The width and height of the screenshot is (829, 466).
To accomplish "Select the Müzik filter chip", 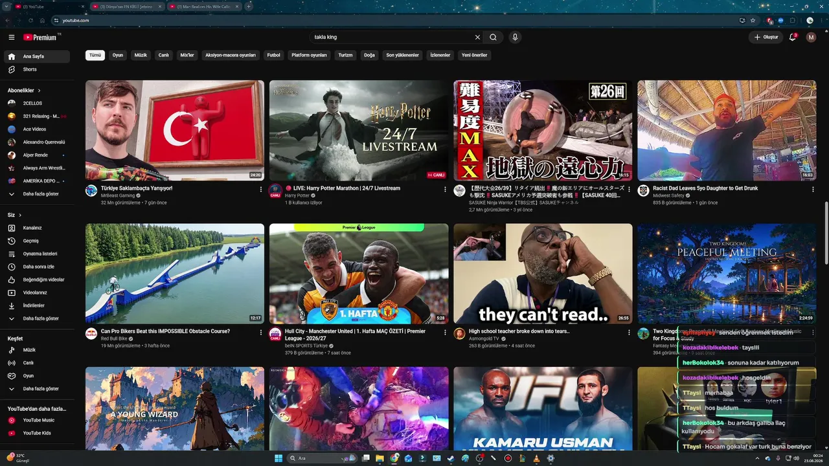I will coord(141,55).
